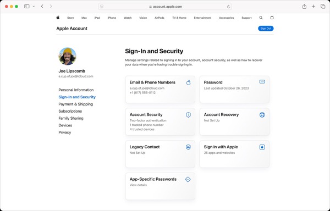Click '25 apps and websites' text
This screenshot has height=211, width=330.
[x=219, y=153]
